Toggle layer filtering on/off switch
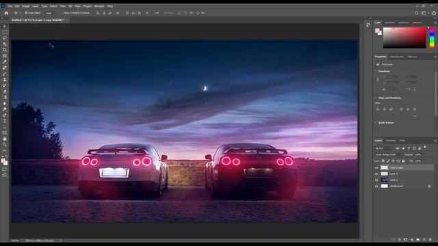The height and width of the screenshot is (246, 438). 425,147
